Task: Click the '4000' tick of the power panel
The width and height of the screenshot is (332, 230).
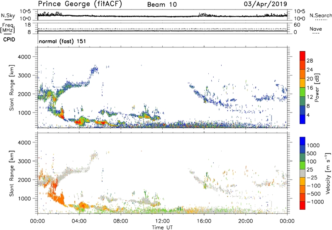Action: [x=24, y=57]
